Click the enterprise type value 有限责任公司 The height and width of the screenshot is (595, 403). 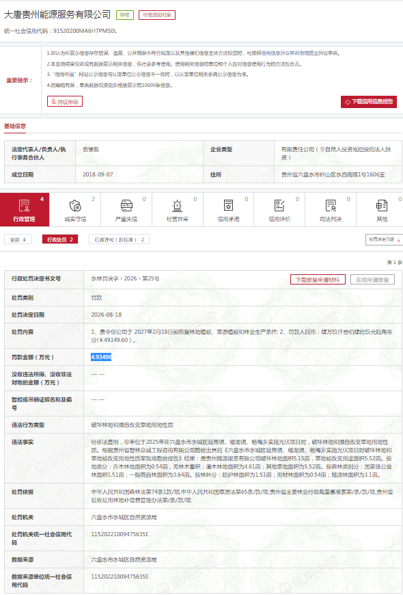[336, 154]
